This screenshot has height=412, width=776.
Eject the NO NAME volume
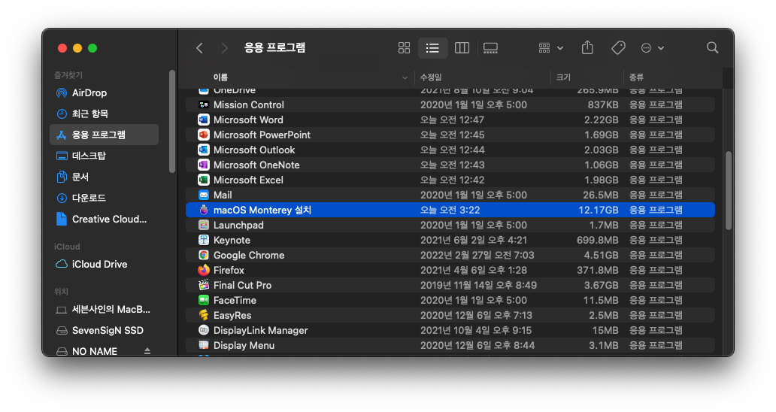pos(147,351)
